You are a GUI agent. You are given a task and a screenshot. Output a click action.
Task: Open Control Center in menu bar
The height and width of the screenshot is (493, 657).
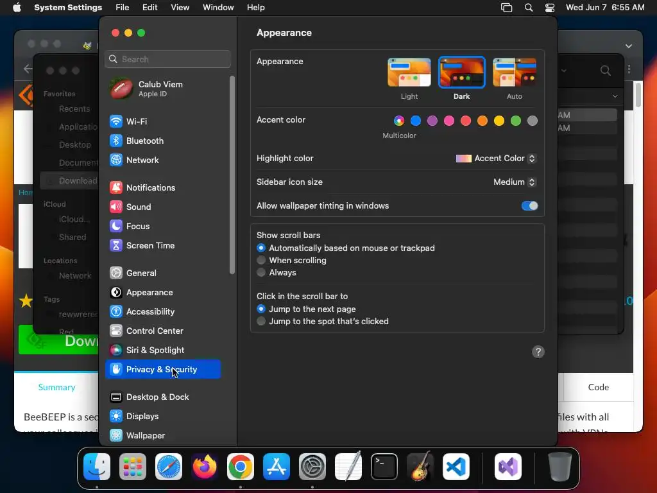pyautogui.click(x=550, y=8)
